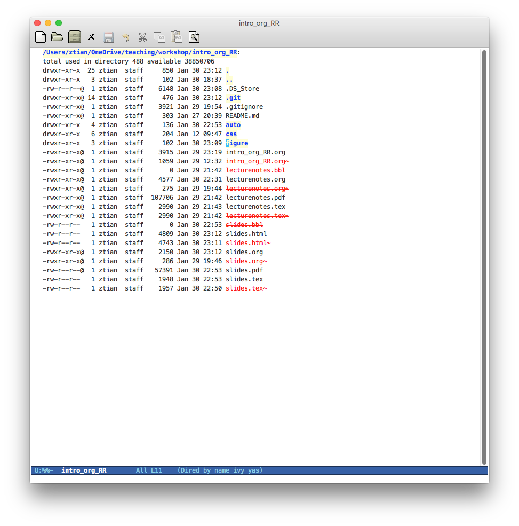
Task: Click the All L11 position indicator
Action: 149,470
